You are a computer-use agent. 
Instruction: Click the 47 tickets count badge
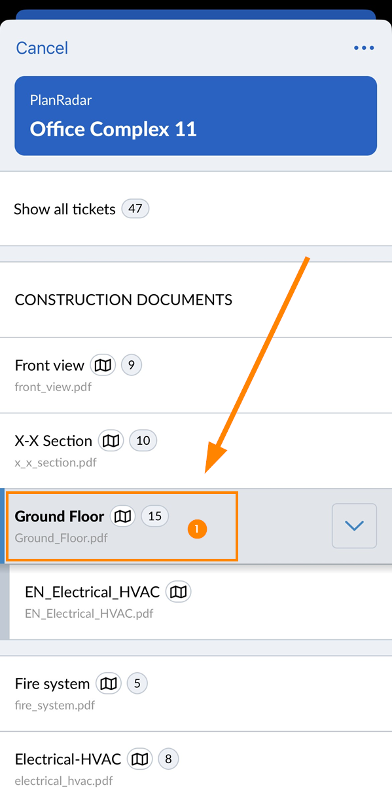pos(135,209)
